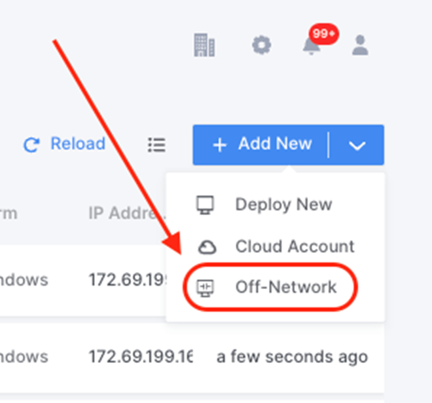The image size is (432, 403).
Task: Select Cloud Account from the menu
Action: point(276,246)
